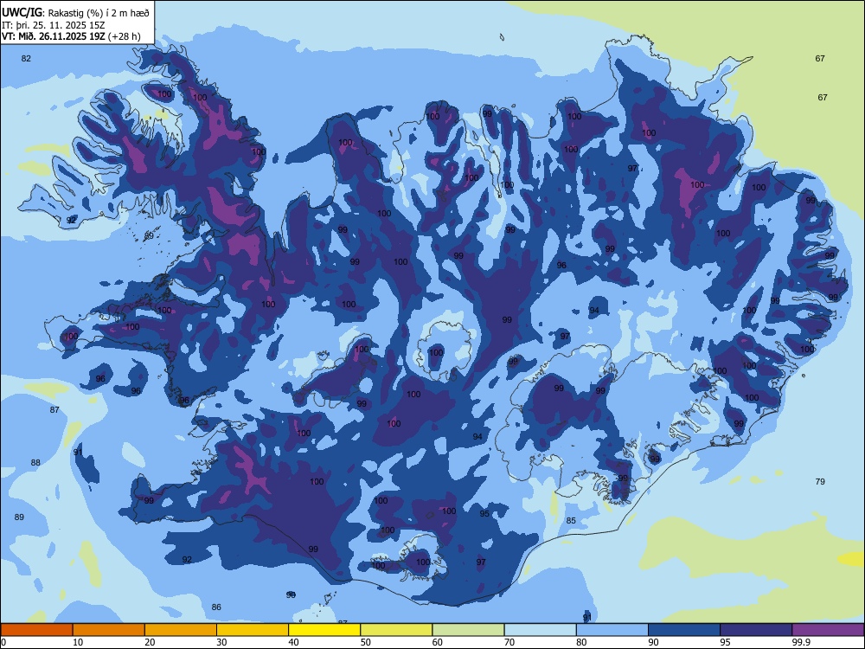Click the legend label '30'

[x=221, y=642]
